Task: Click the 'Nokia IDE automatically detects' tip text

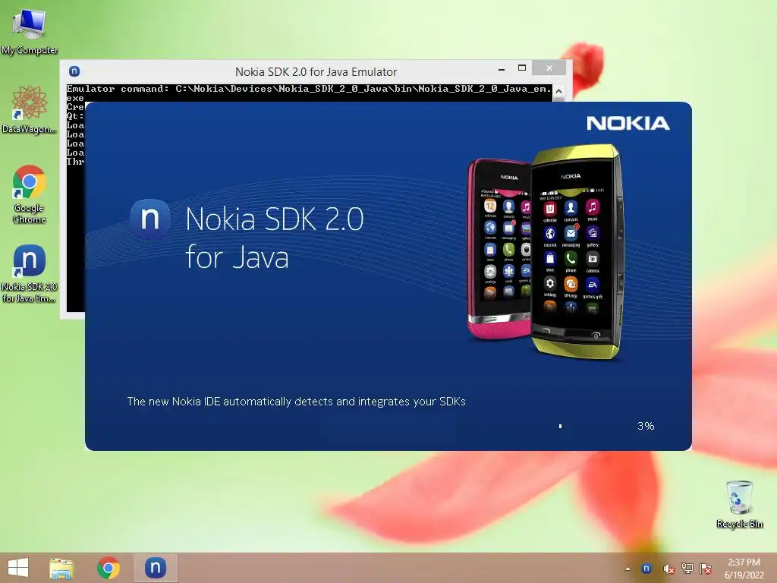Action: [297, 402]
